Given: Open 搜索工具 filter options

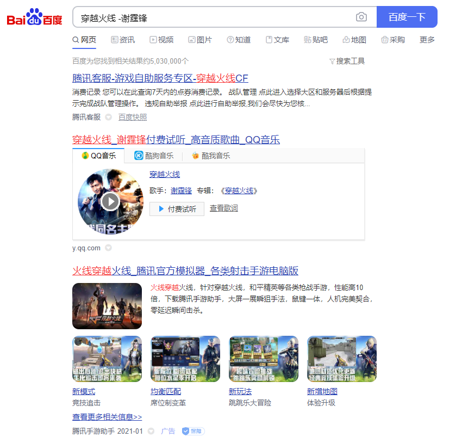Looking at the screenshot, I should pos(347,61).
